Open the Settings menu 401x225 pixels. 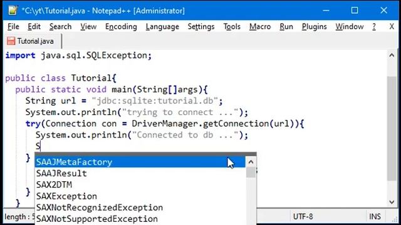click(x=201, y=26)
